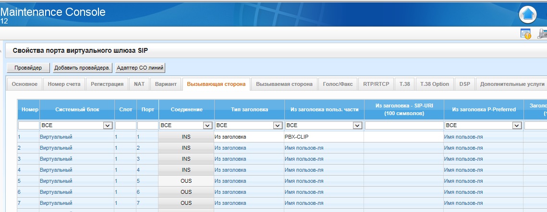Screen dimensions: 547x212
Task: Open the T.38 Option tab
Action: pos(435,84)
